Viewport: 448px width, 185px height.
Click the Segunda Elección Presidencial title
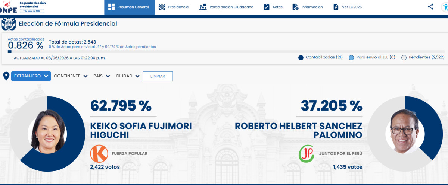click(33, 4)
